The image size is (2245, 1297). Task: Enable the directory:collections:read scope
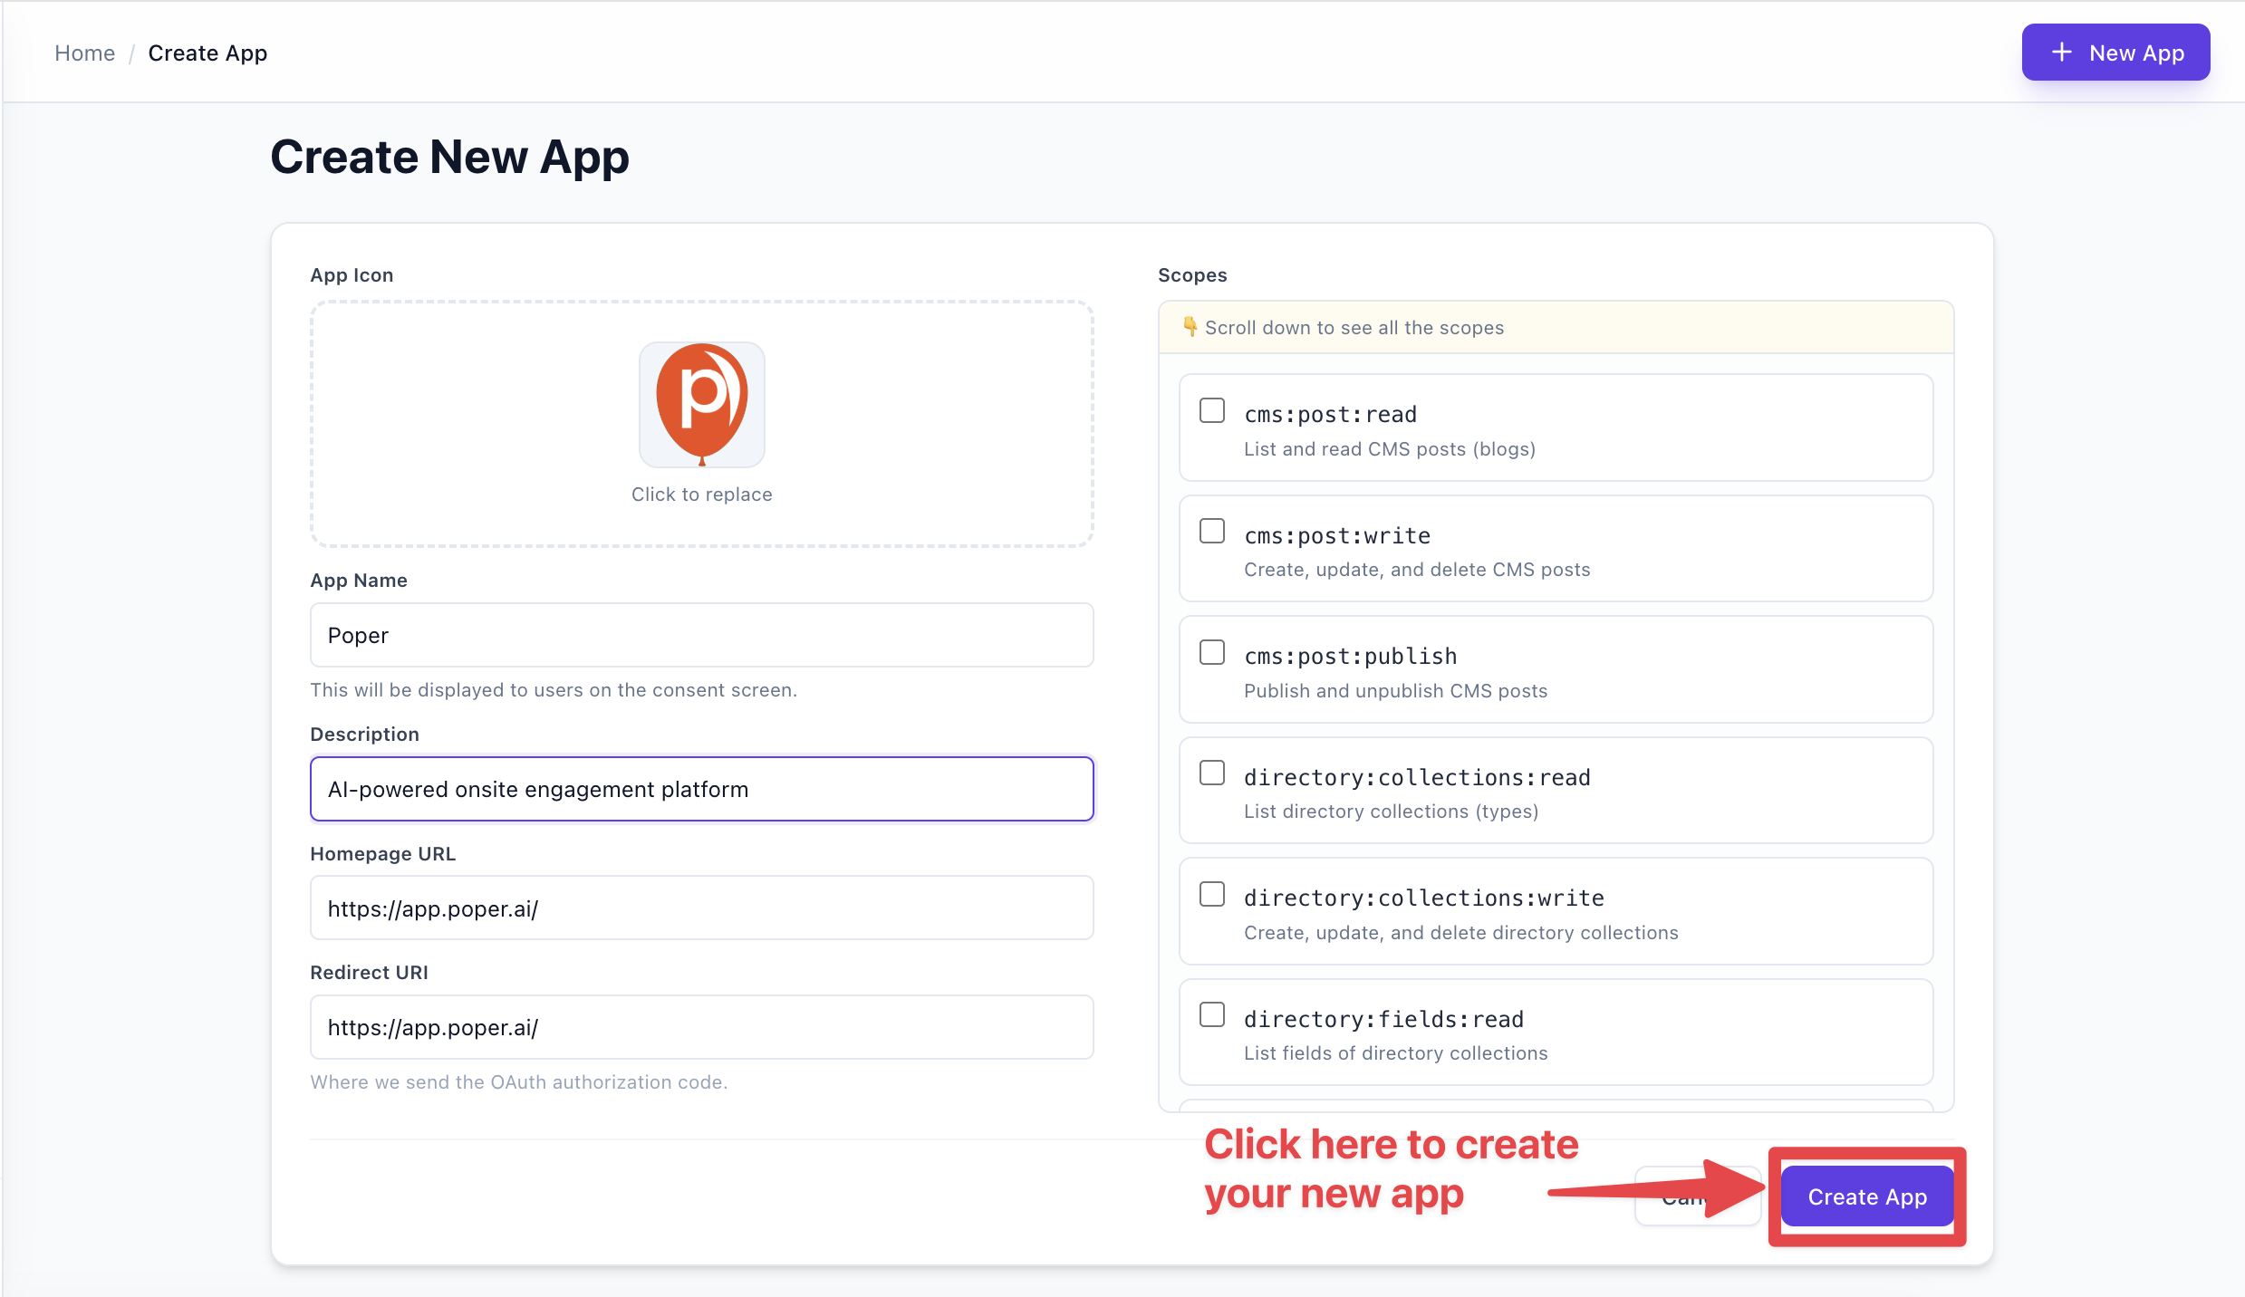click(1212, 773)
